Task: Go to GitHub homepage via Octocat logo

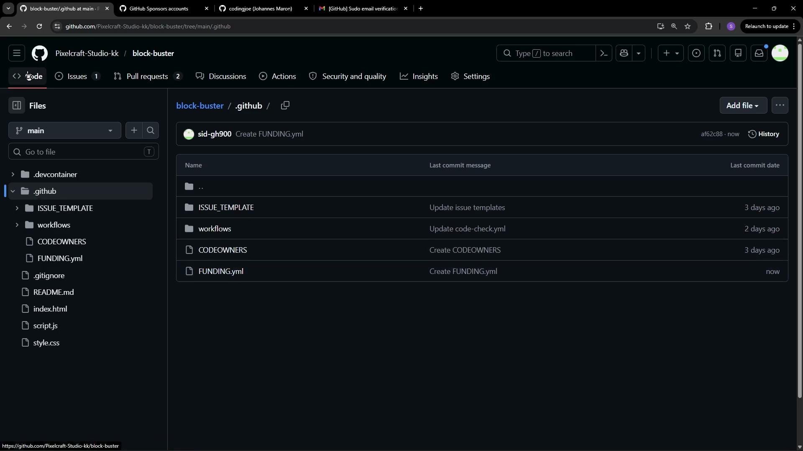Action: 40,53
